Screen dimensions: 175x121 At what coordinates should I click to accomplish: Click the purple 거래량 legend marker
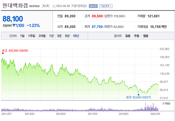(163, 104)
